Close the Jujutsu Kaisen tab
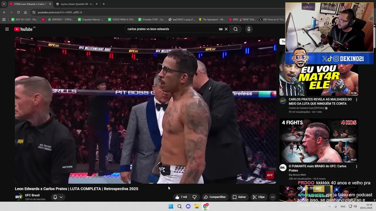376x211 pixels. click(96, 4)
